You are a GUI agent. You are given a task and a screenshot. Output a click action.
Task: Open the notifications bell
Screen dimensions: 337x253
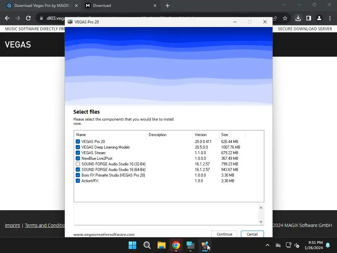point(328,245)
